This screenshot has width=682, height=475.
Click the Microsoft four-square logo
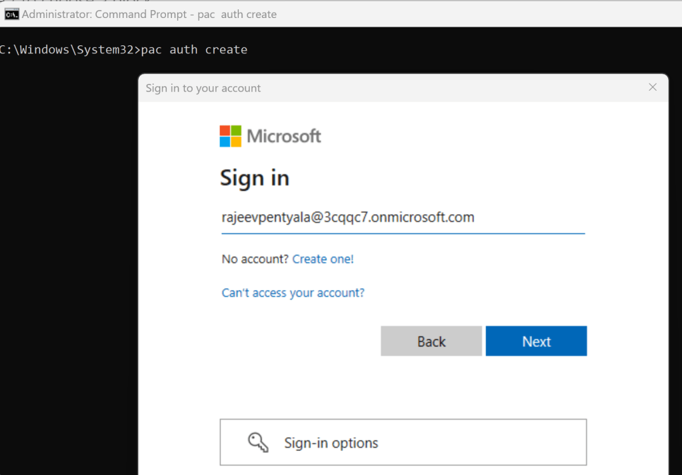tap(231, 136)
